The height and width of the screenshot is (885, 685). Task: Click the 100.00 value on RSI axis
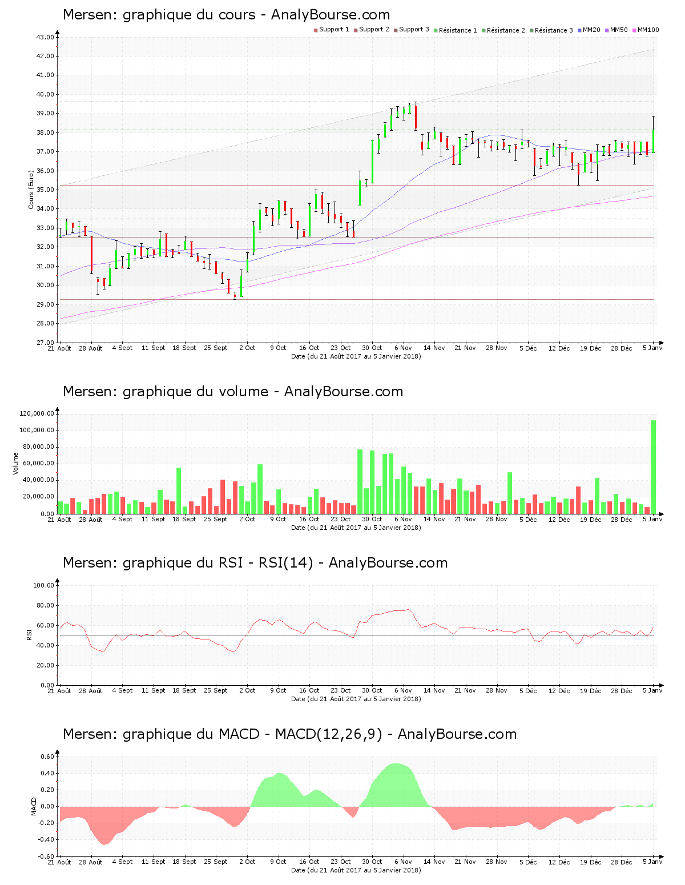tap(43, 585)
